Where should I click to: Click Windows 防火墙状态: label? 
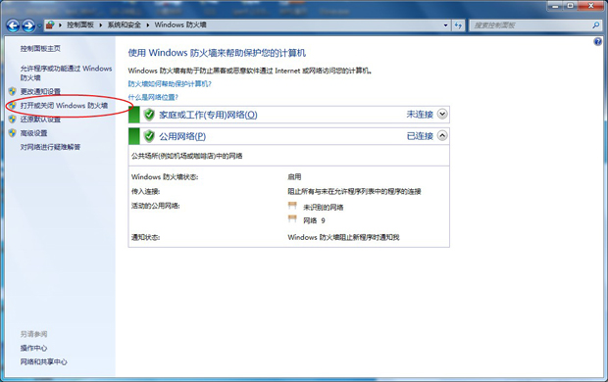point(165,177)
